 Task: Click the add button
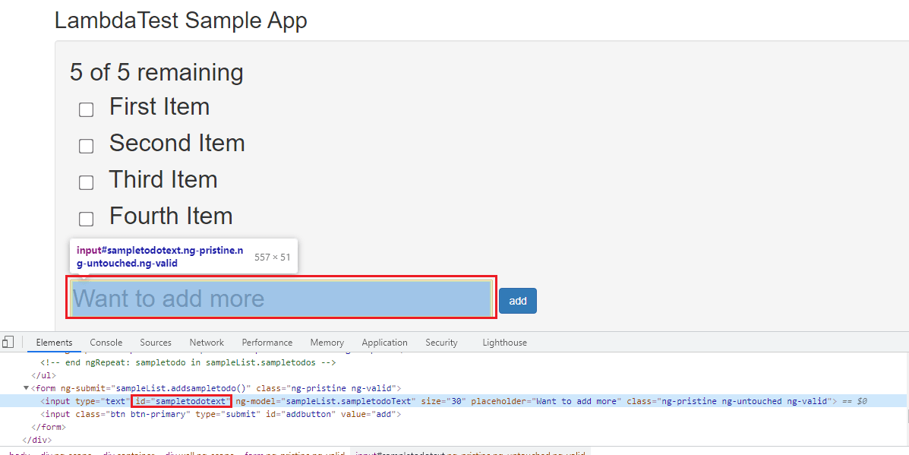tap(517, 301)
